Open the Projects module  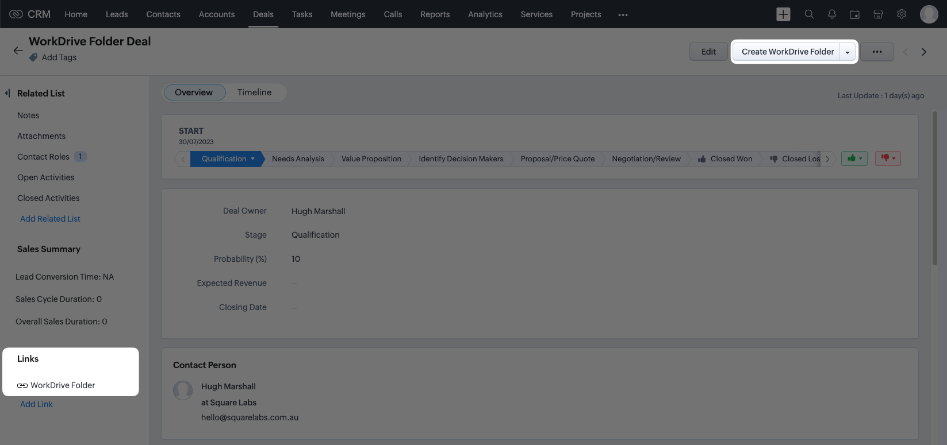pyautogui.click(x=586, y=14)
